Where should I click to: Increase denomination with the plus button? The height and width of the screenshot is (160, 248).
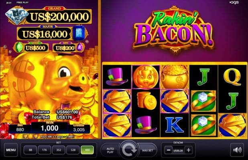189,150
